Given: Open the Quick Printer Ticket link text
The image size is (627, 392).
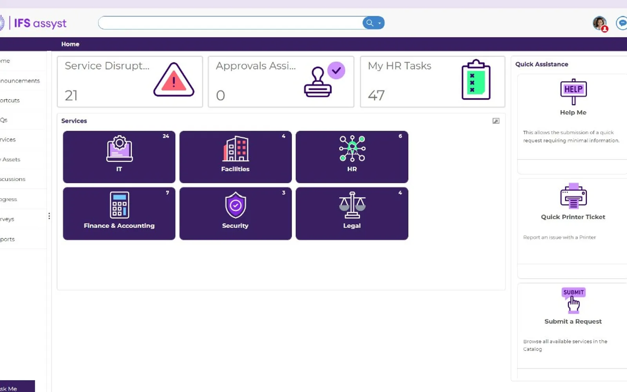Looking at the screenshot, I should 573,217.
